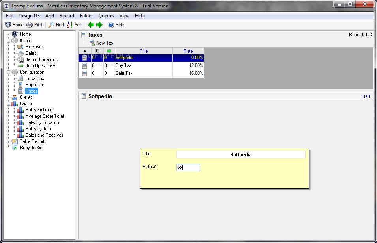
Task: Click the Suppliers phone icon
Action: (21, 85)
